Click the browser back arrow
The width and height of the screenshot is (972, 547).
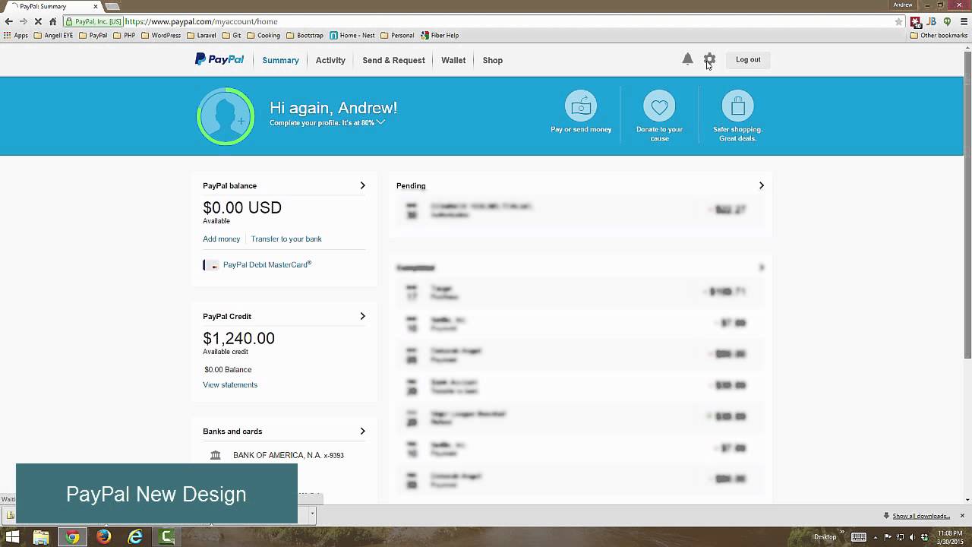(9, 21)
